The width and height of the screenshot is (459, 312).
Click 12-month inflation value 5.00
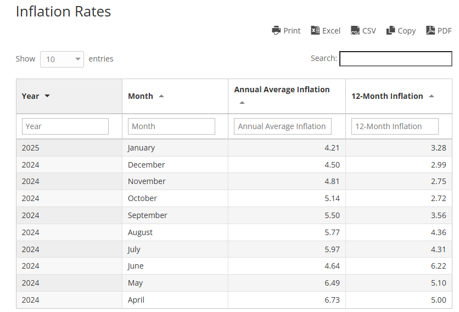click(439, 300)
